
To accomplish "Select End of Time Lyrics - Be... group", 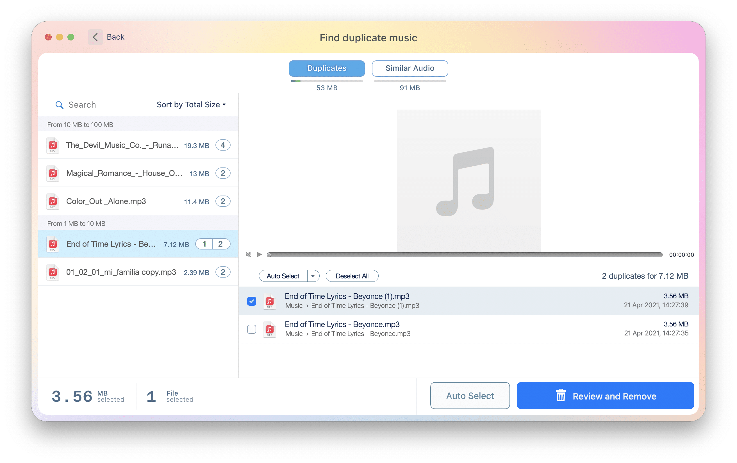I will point(138,244).
